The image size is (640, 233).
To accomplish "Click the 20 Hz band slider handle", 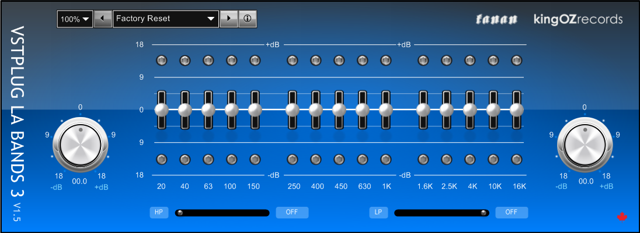I will click(x=162, y=110).
